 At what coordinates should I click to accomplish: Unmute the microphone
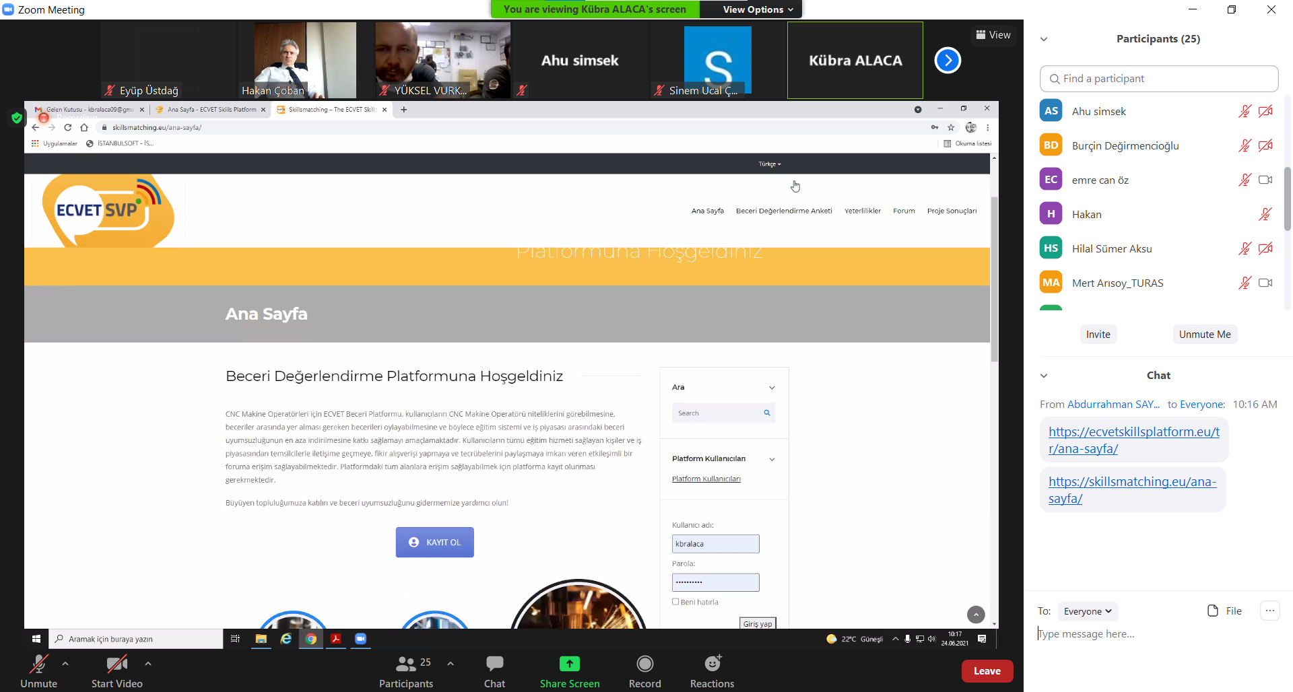38,664
